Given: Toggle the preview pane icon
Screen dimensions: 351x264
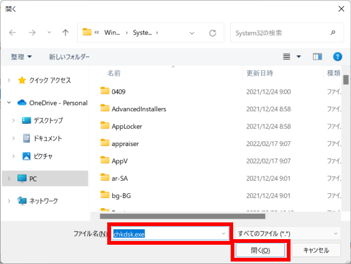Looking at the screenshot, I should 317,57.
